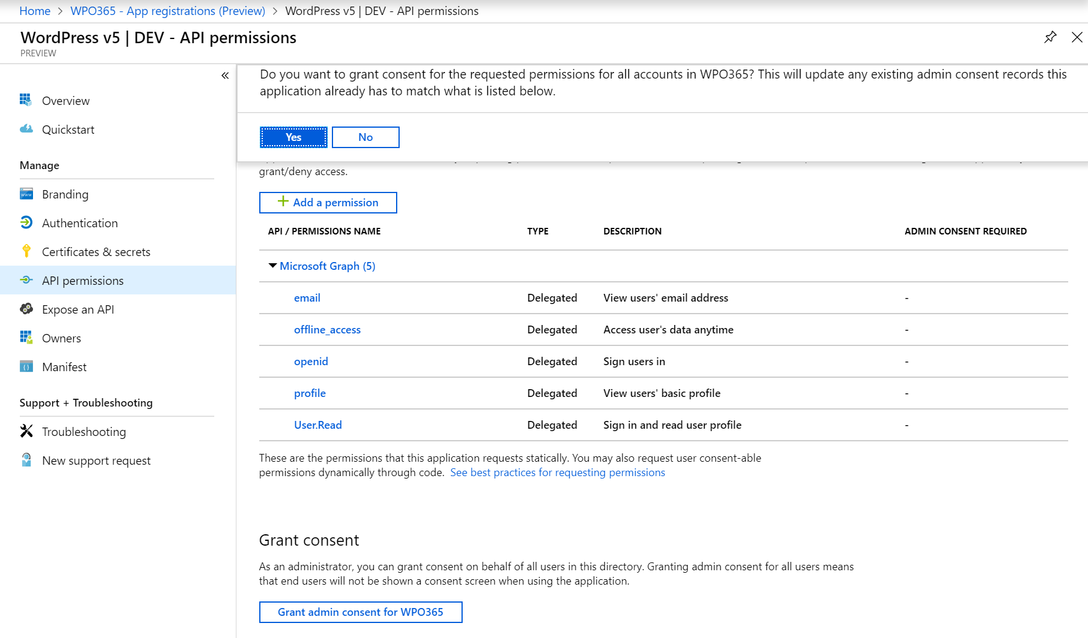Click the ADMIN CONSENT REQUIRED column header

click(966, 231)
